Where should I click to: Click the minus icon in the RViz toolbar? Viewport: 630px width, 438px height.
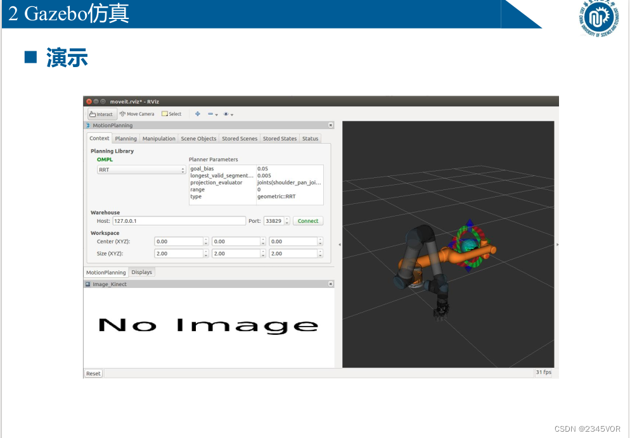click(x=209, y=115)
